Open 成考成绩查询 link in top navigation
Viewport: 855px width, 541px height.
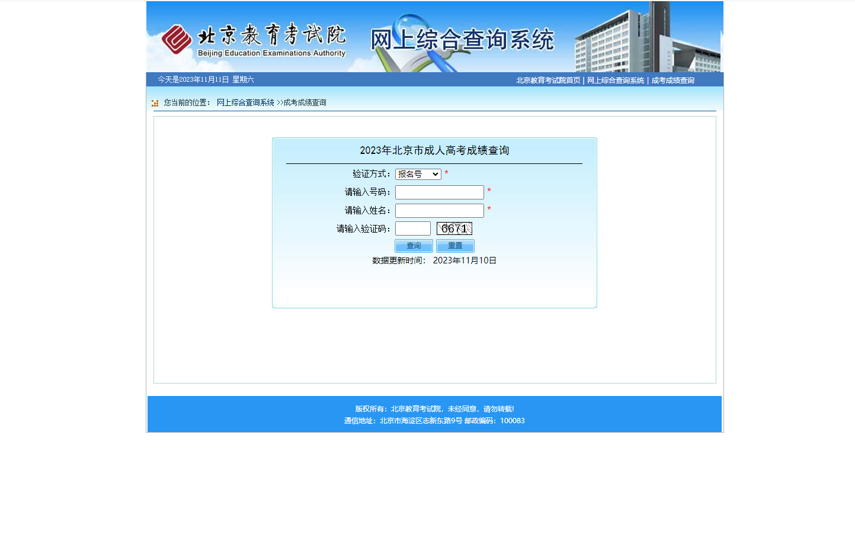click(x=673, y=80)
